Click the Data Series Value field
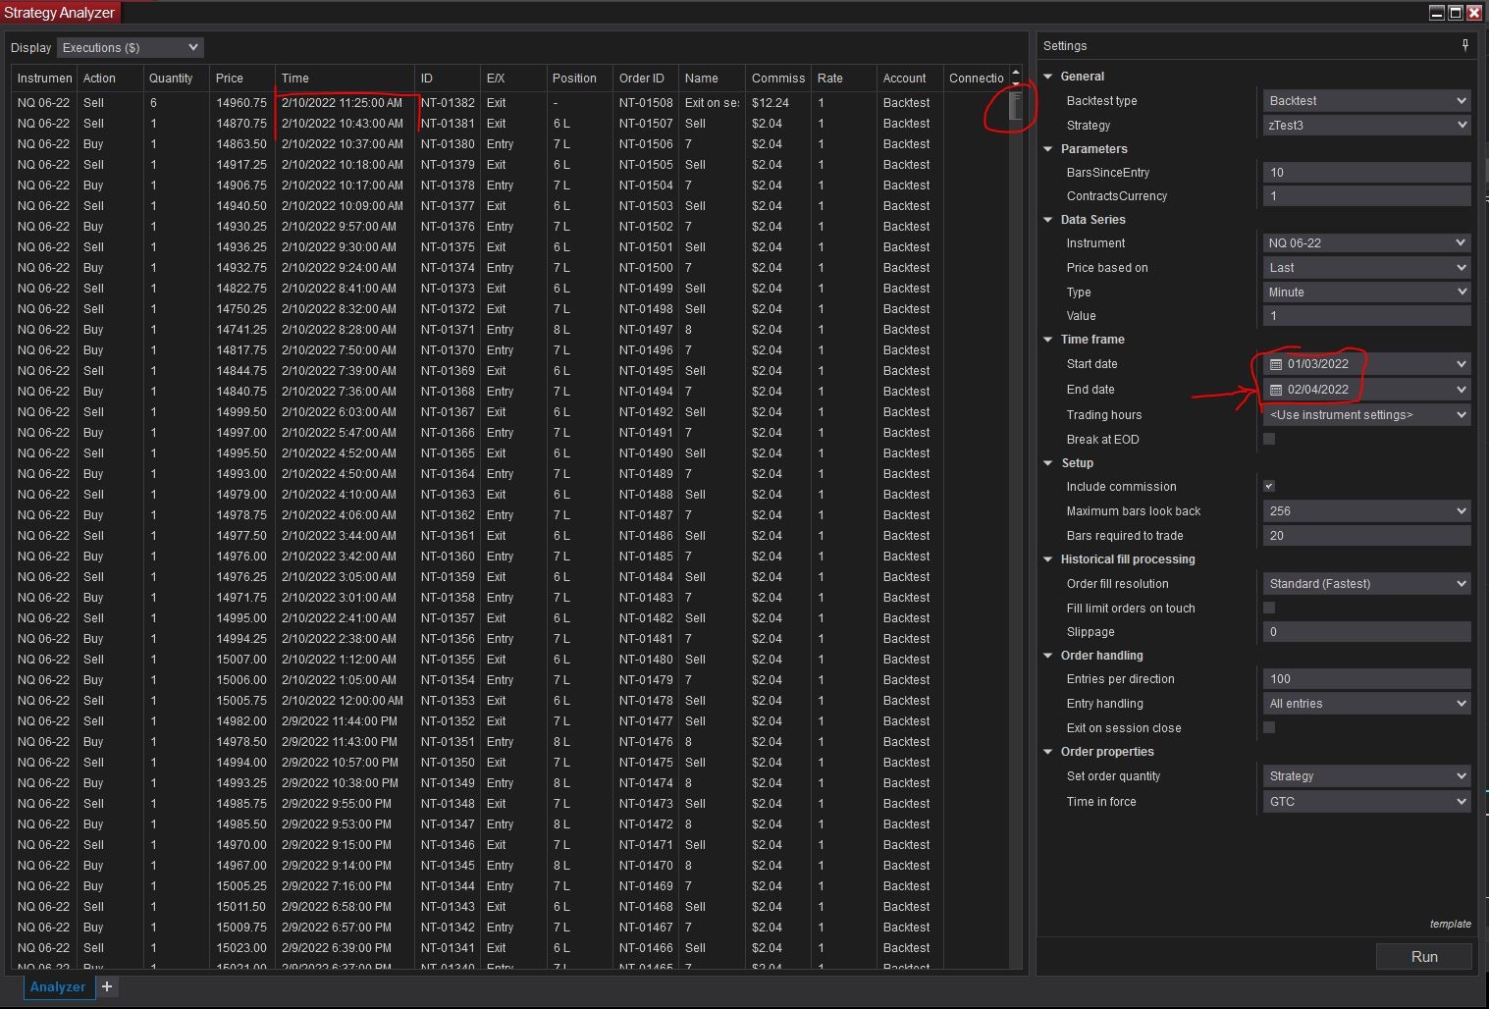1489x1009 pixels. [x=1366, y=315]
